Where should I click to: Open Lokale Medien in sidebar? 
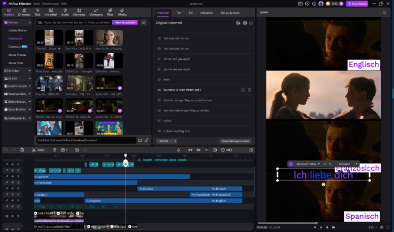click(18, 30)
